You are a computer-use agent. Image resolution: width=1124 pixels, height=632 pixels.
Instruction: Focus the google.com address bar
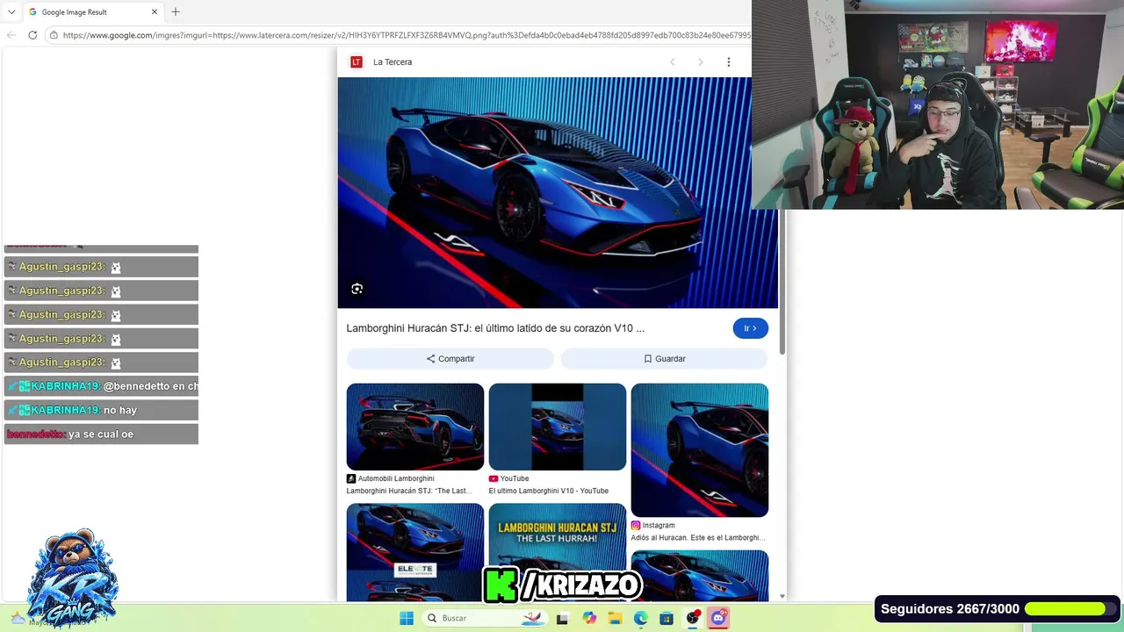tap(406, 35)
